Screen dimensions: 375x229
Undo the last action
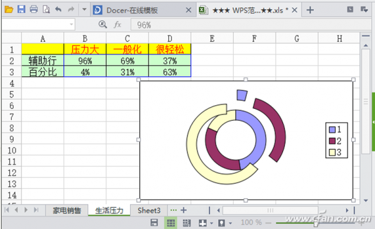(x=58, y=9)
